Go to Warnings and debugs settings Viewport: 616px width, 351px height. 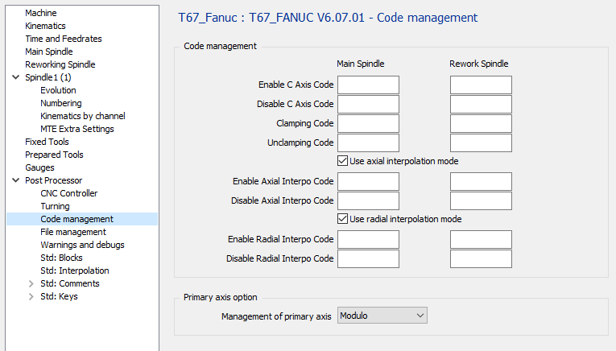coord(82,245)
